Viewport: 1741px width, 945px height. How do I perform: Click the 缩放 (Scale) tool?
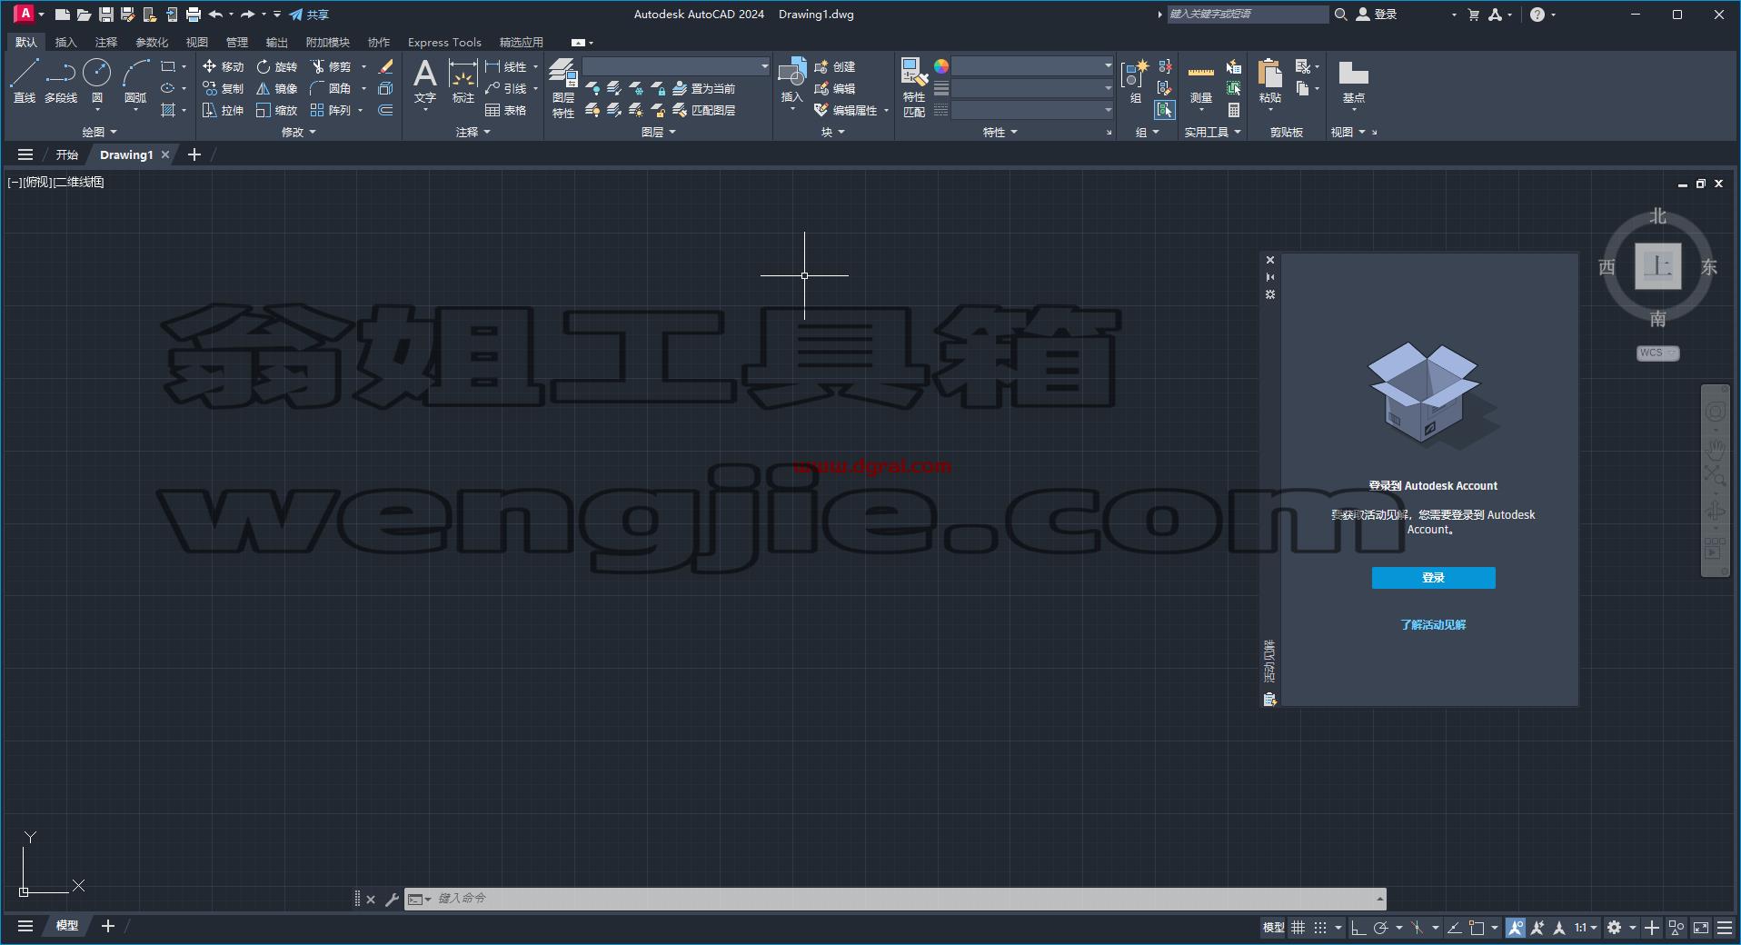276,110
